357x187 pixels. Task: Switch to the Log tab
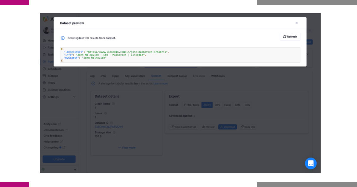pyautogui.click(x=92, y=76)
